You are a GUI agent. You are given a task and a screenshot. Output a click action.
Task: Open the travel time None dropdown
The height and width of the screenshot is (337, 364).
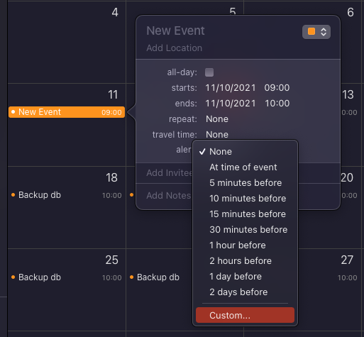pyautogui.click(x=217, y=135)
